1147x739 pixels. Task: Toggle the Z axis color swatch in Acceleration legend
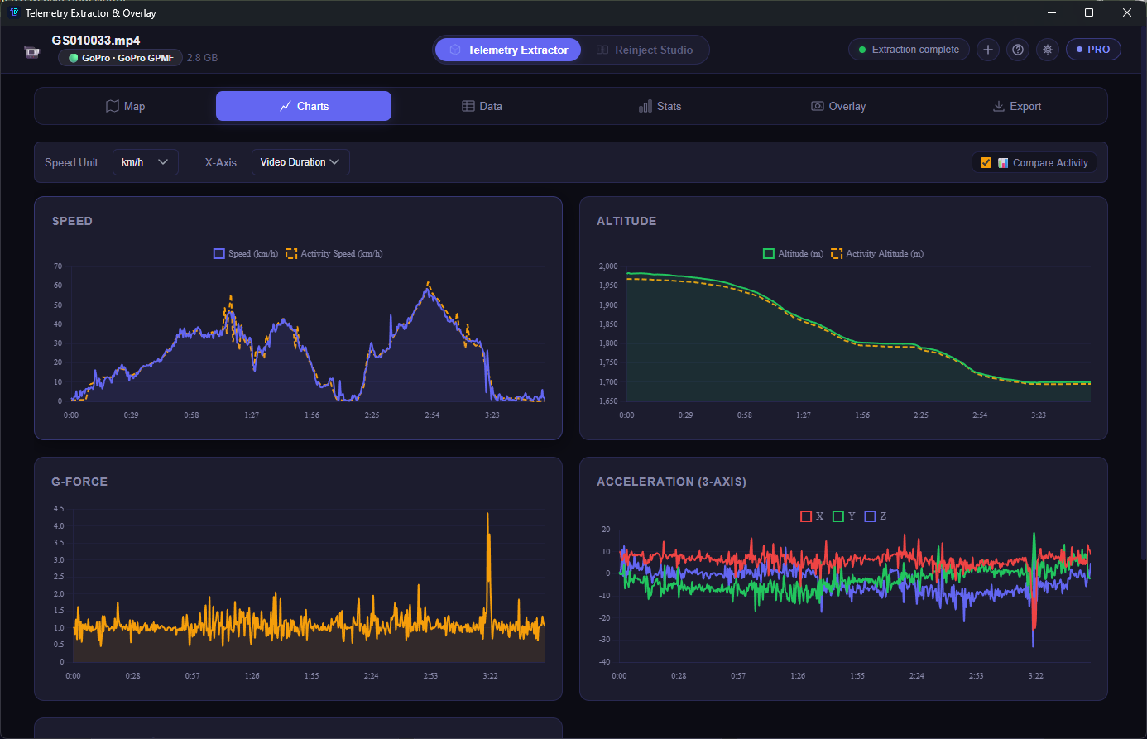click(870, 516)
